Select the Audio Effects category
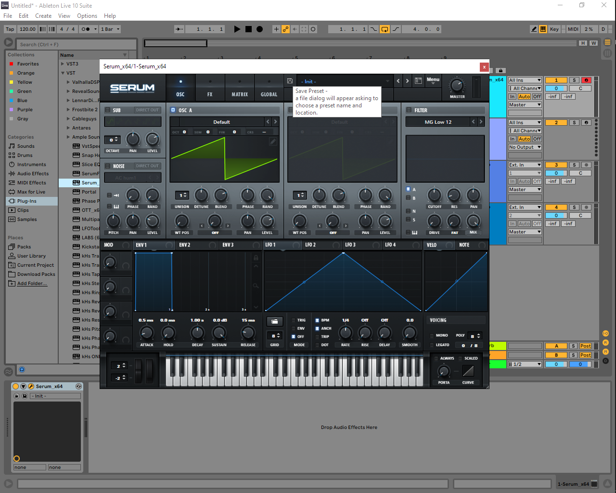 33,173
